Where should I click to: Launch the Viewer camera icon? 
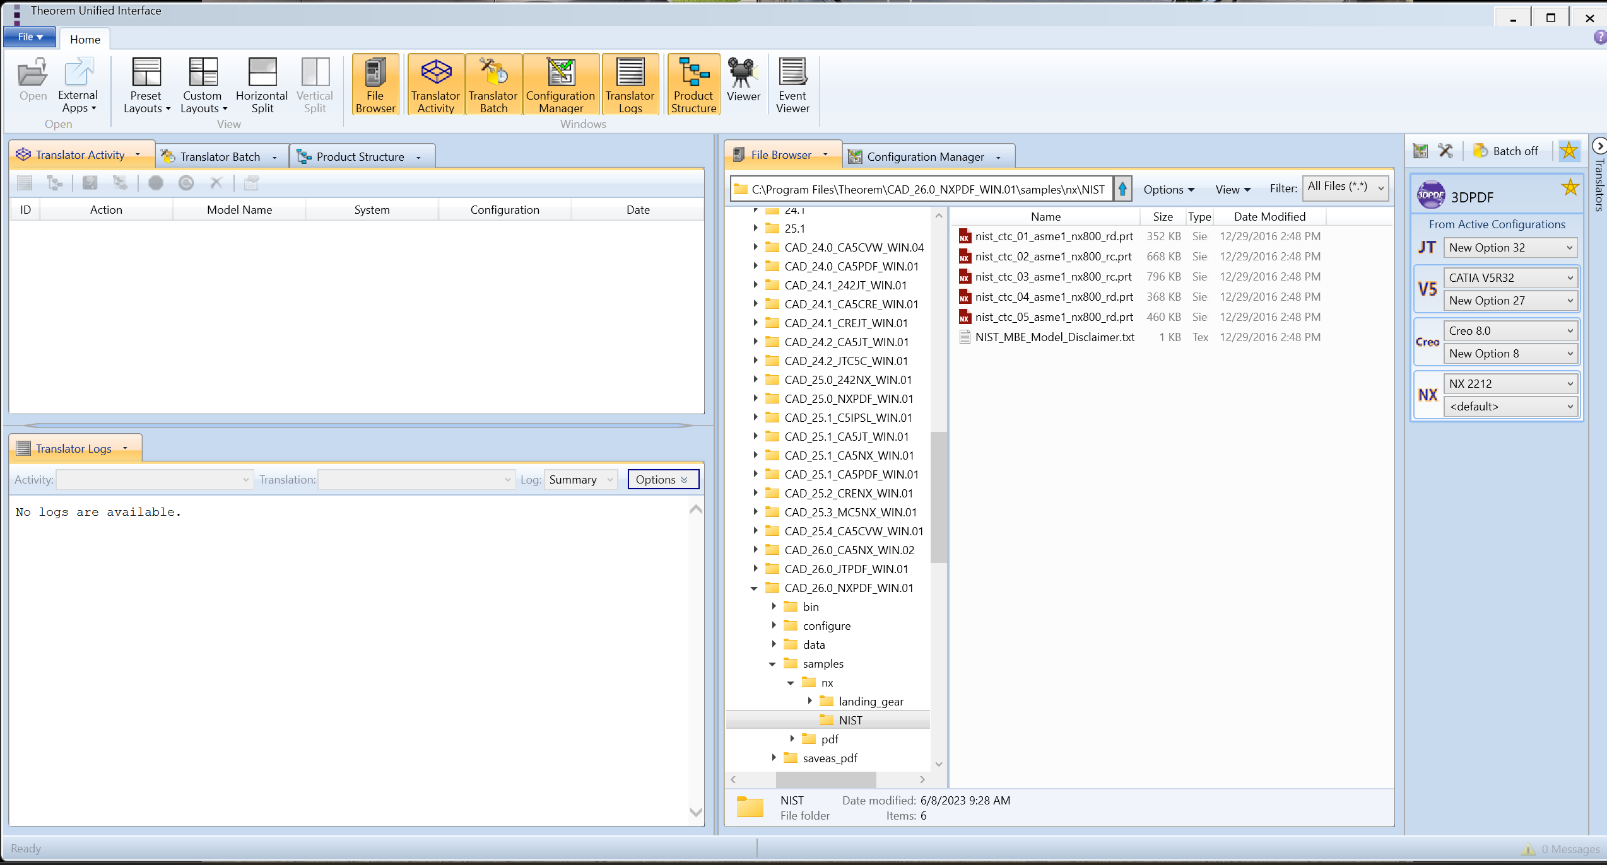(x=743, y=79)
